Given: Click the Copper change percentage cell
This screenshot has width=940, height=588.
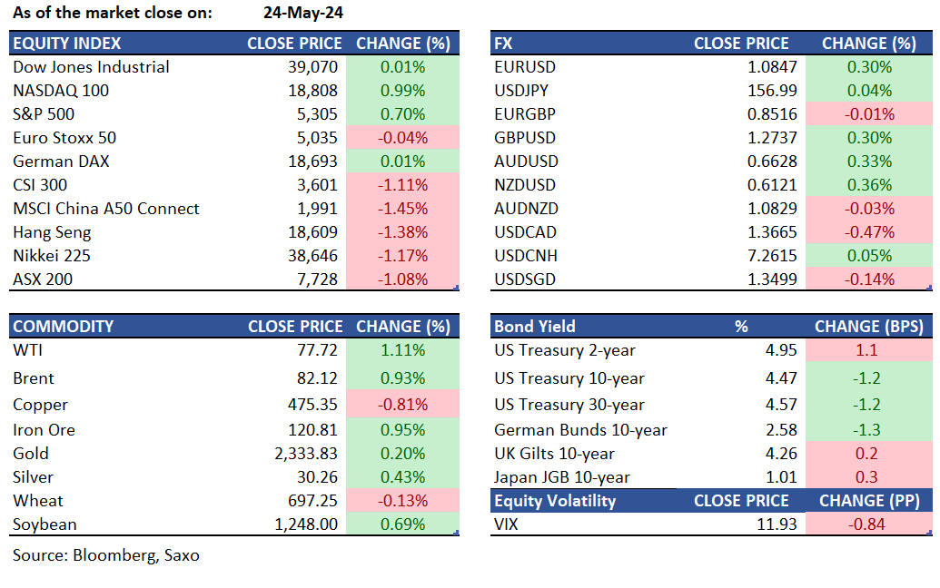Looking at the screenshot, I should [403, 405].
